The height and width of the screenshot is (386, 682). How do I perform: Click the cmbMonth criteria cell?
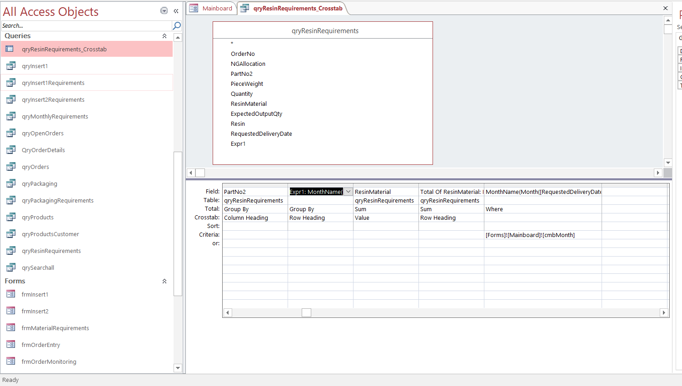tap(543, 235)
